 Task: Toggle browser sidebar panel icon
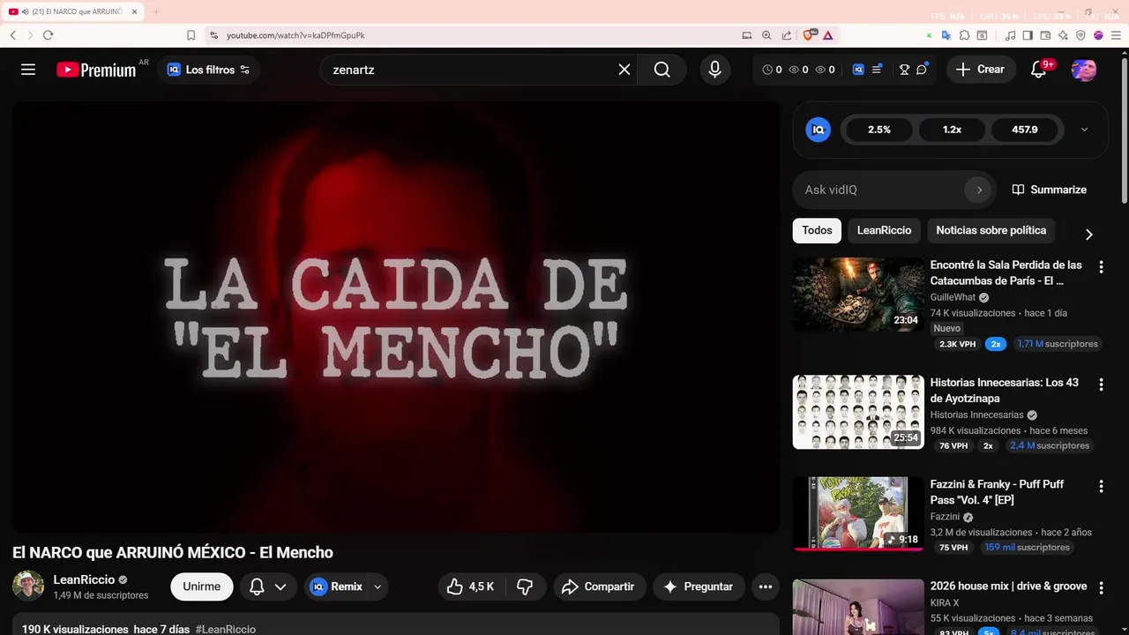coord(1028,35)
